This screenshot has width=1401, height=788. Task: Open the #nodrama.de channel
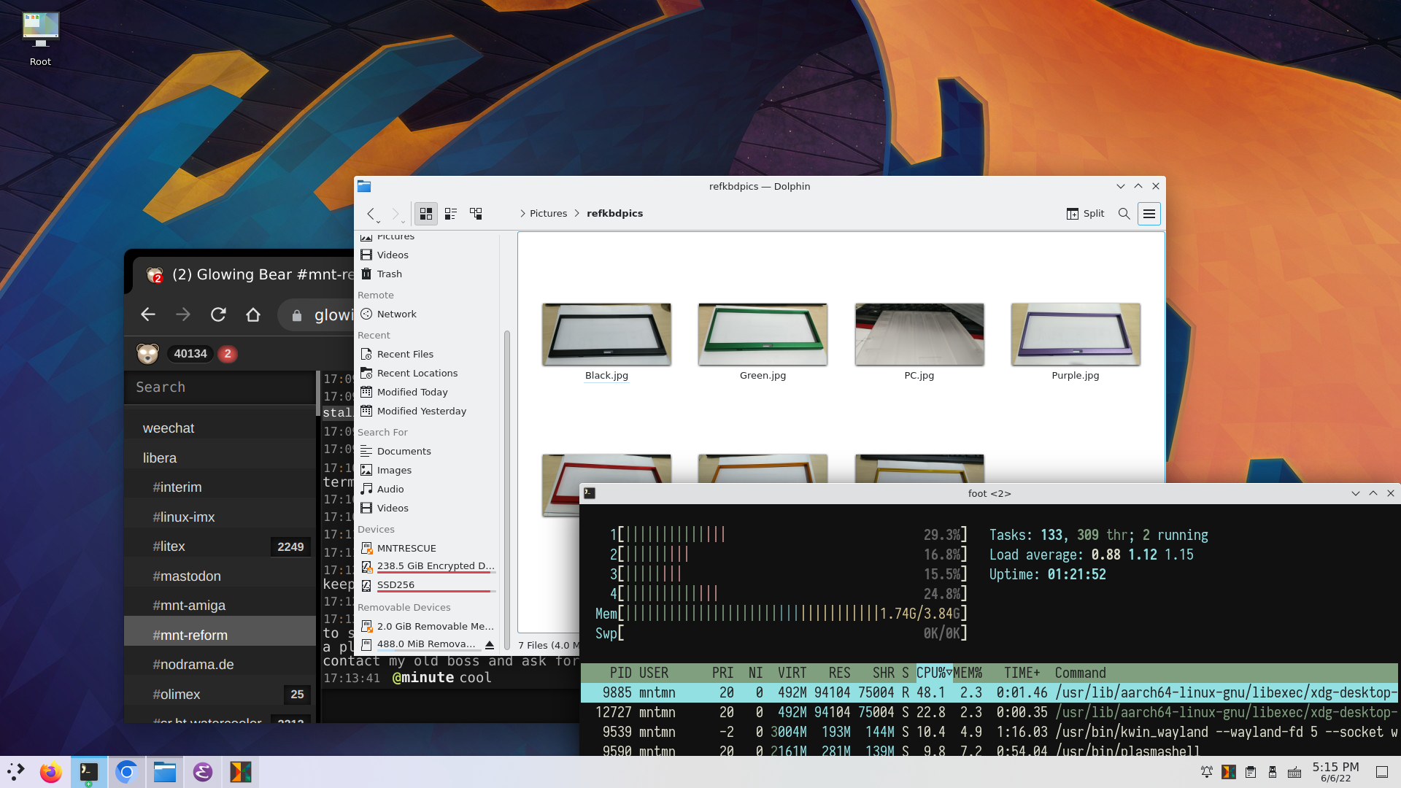(220, 665)
